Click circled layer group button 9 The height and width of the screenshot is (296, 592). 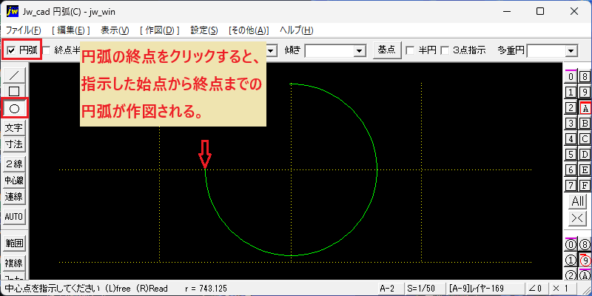coord(585,260)
